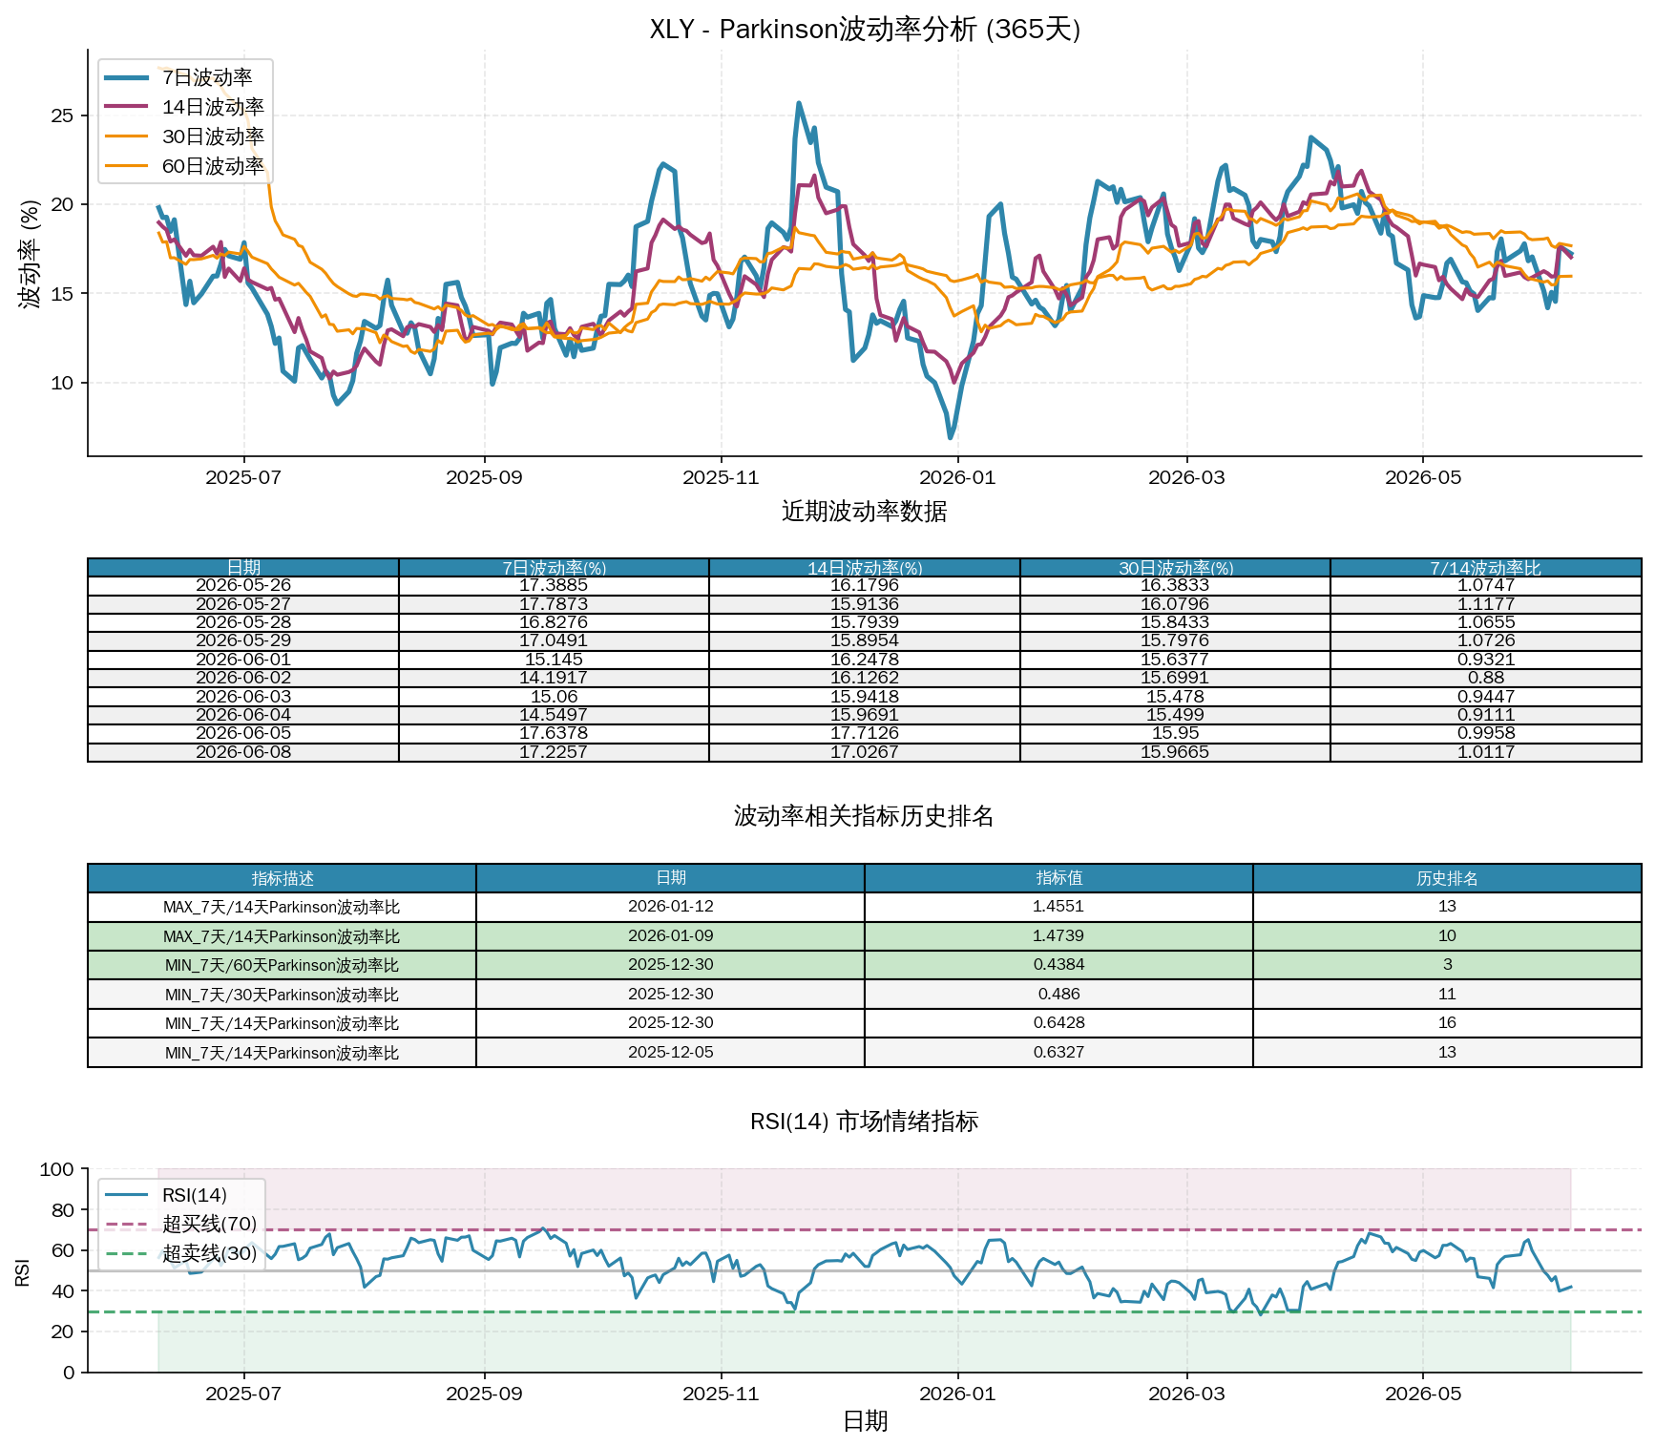Click the rank 16 cell in the ranking table
The image size is (1655, 1447).
pos(1448,1023)
